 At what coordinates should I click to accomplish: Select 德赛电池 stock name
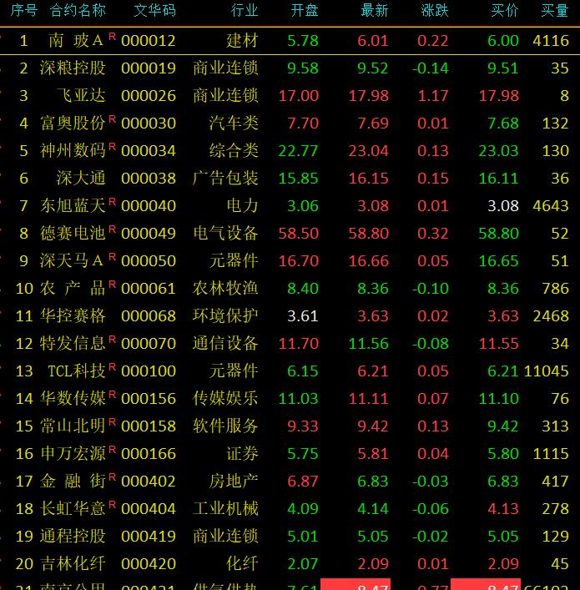click(x=73, y=234)
